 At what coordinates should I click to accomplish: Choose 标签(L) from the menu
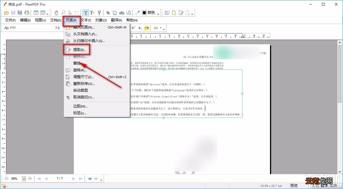pyautogui.click(x=97, y=113)
